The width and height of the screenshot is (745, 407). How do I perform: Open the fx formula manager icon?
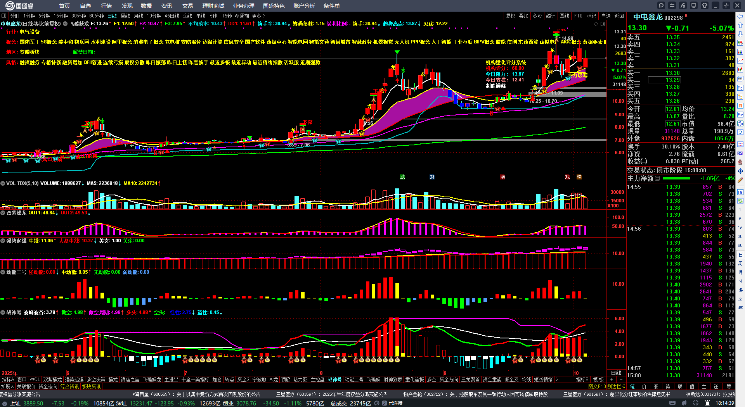click(x=683, y=5)
